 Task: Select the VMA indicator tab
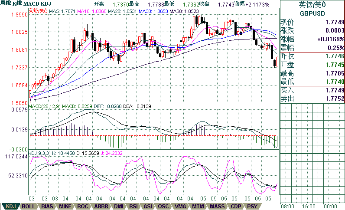pyautogui.click(x=180, y=207)
